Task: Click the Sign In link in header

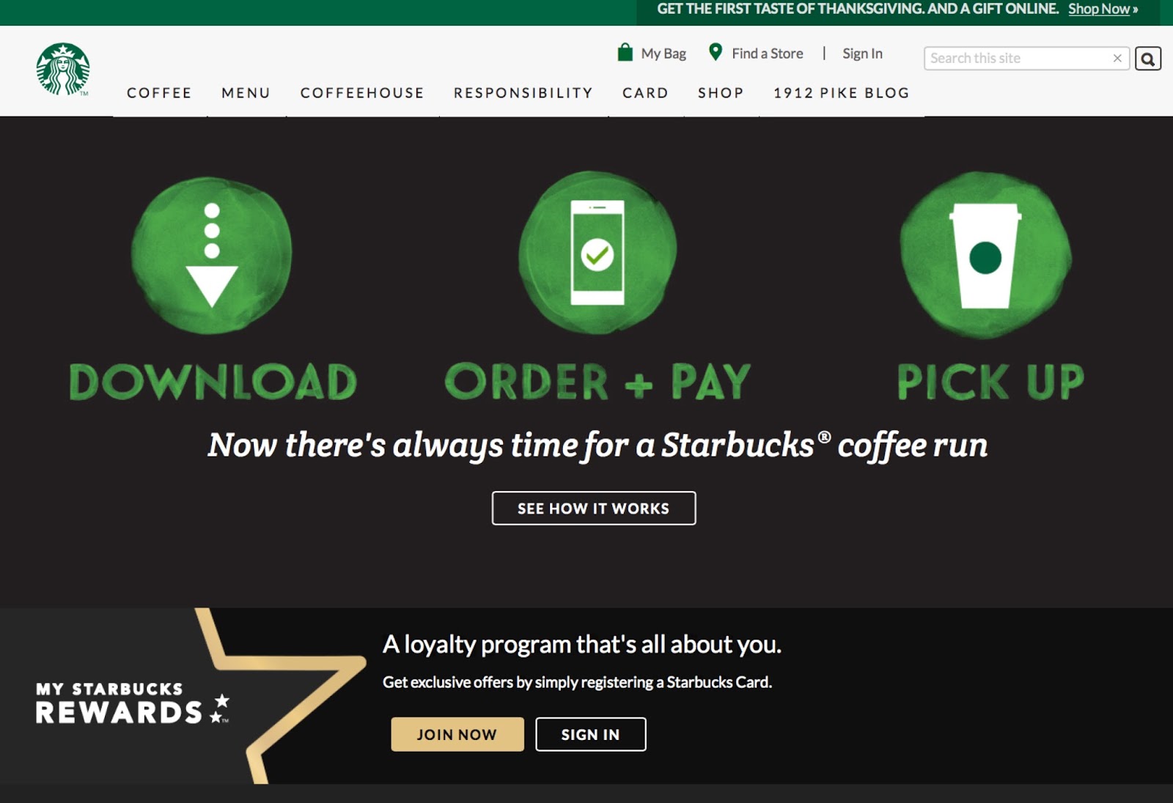Action: 862,53
